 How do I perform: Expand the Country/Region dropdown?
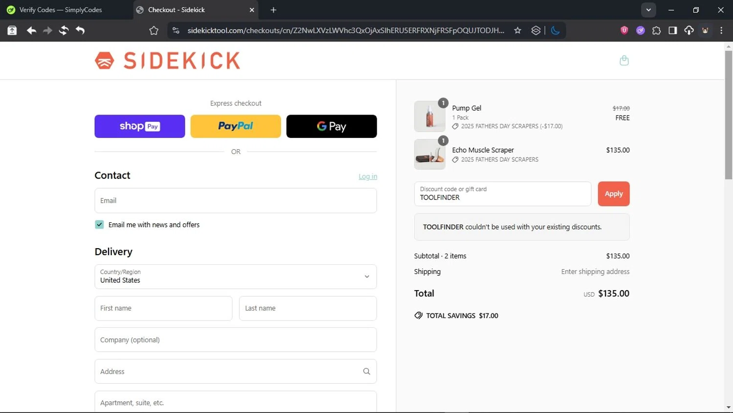pos(236,276)
